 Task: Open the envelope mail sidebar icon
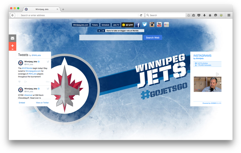13,38
